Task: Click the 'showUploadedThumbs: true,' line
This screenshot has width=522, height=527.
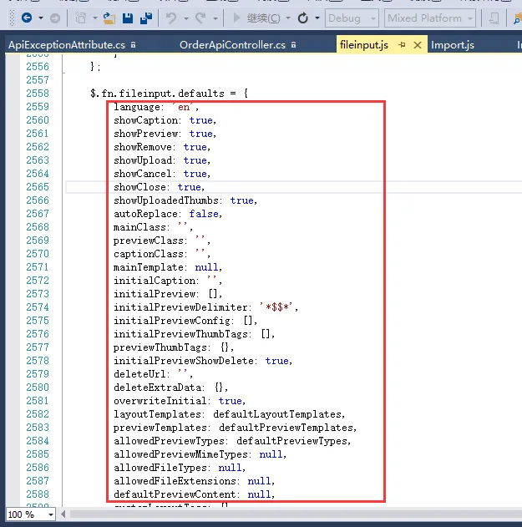Action: pyautogui.click(x=185, y=200)
